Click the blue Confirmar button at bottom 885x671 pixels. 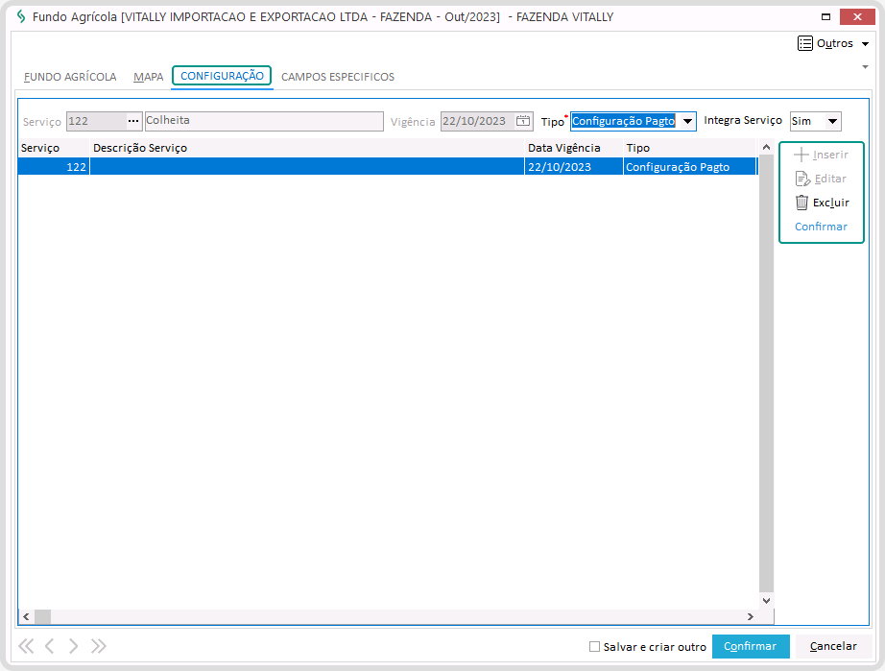(750, 646)
